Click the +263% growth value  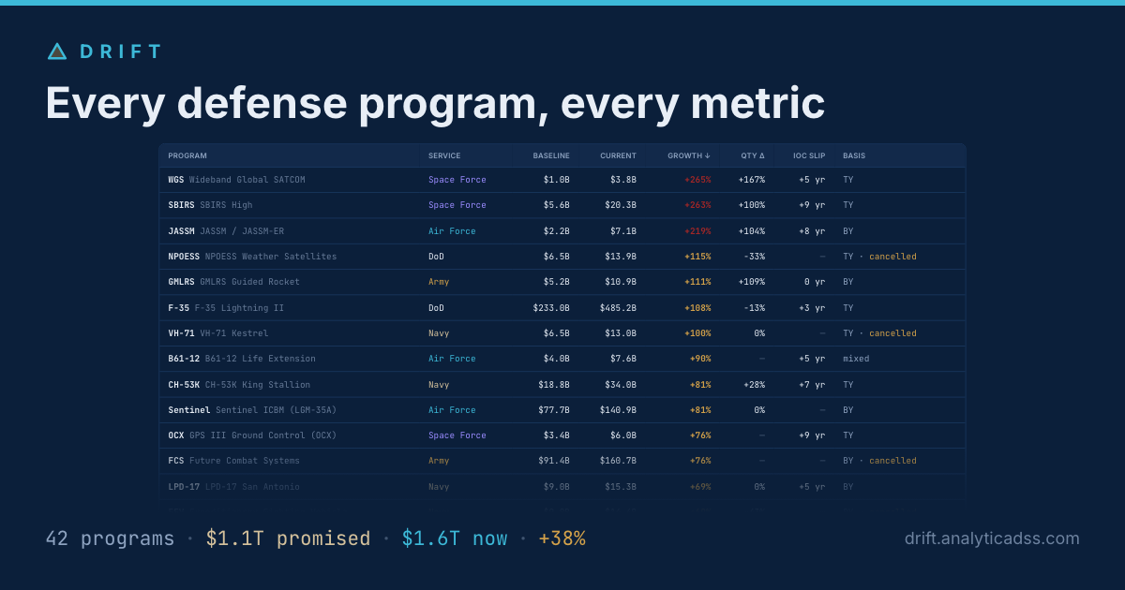pos(697,205)
